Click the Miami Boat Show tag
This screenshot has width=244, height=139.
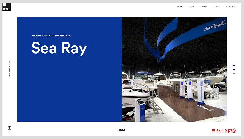(x=62, y=36)
